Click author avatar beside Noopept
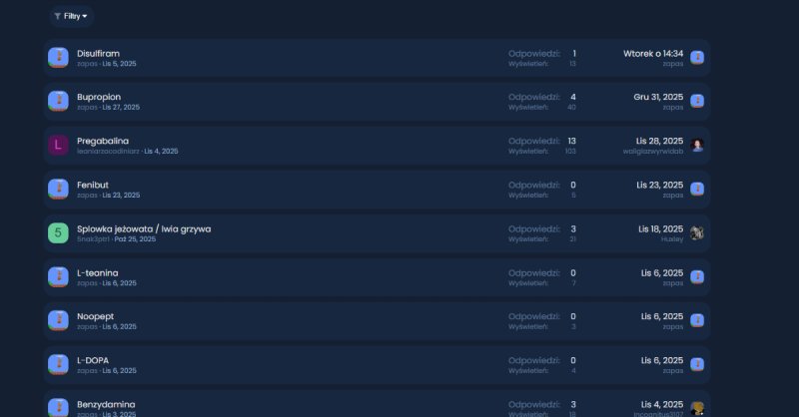 [x=58, y=321]
